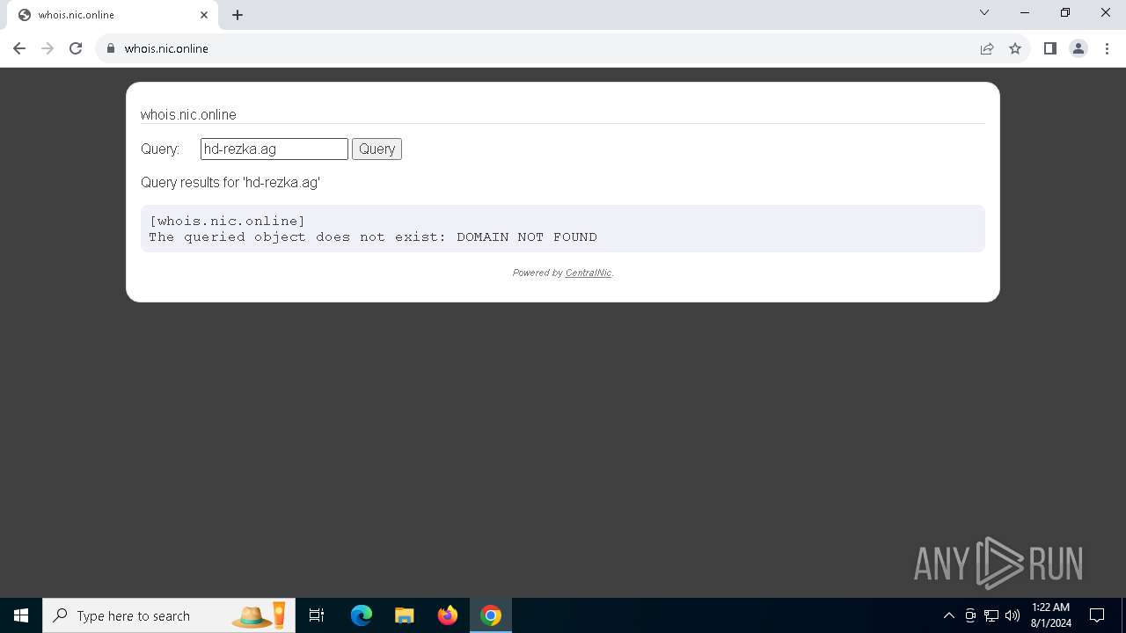Share this page icon in address bar
The image size is (1126, 633).
coord(987,48)
